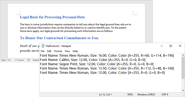Open the Edit menu in Notepad
185x97 pixels.
click(x=49, y=51)
